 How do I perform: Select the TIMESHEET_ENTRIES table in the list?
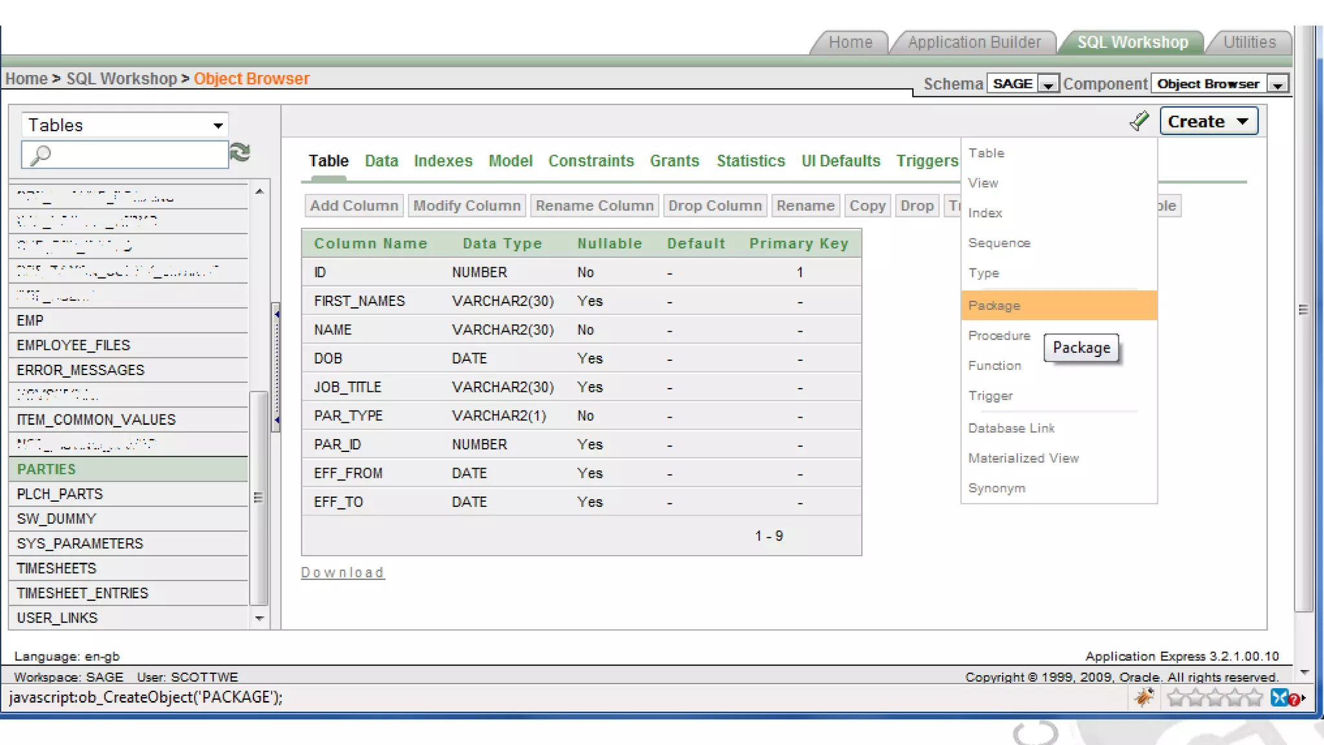(83, 593)
